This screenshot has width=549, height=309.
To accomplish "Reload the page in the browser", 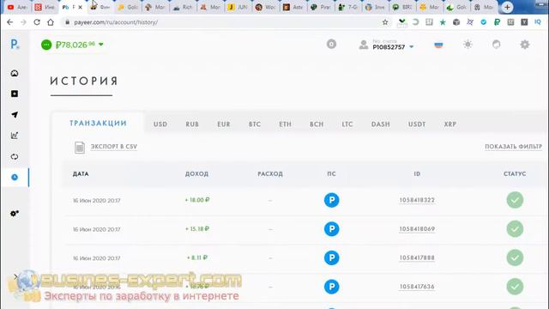I will coord(37,22).
